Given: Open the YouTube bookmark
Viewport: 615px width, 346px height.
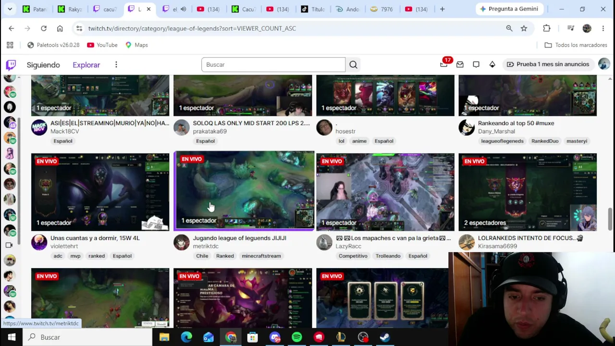Looking at the screenshot, I should pos(102,45).
